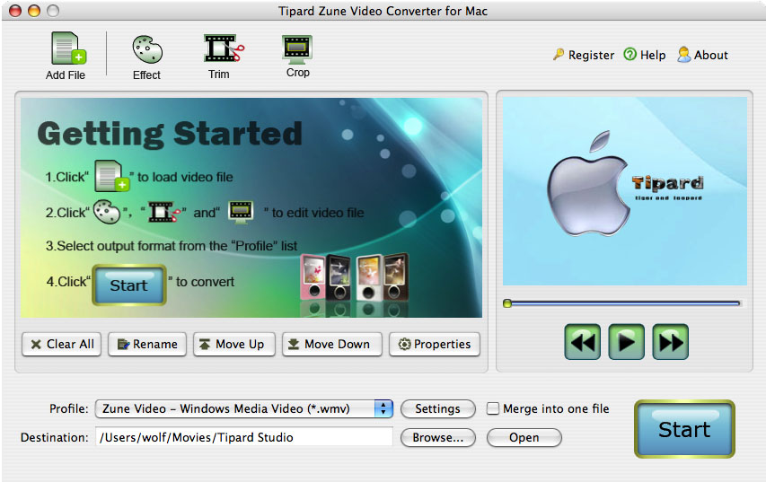Click the Rename button

(x=147, y=344)
